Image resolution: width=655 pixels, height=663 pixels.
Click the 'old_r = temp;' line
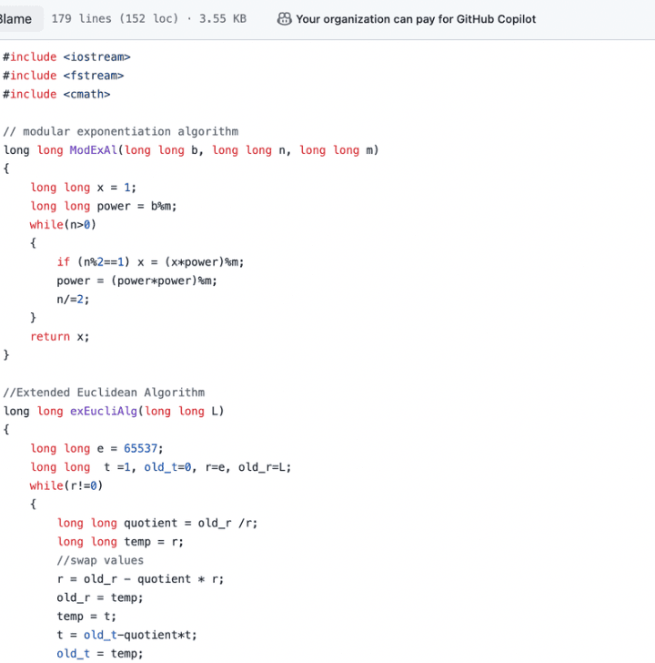100,597
